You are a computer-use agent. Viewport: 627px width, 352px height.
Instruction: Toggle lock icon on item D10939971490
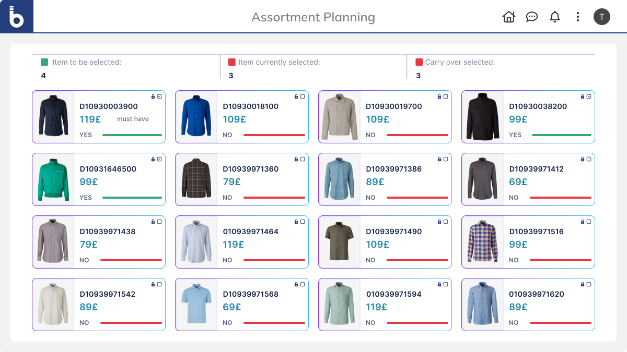(x=439, y=222)
